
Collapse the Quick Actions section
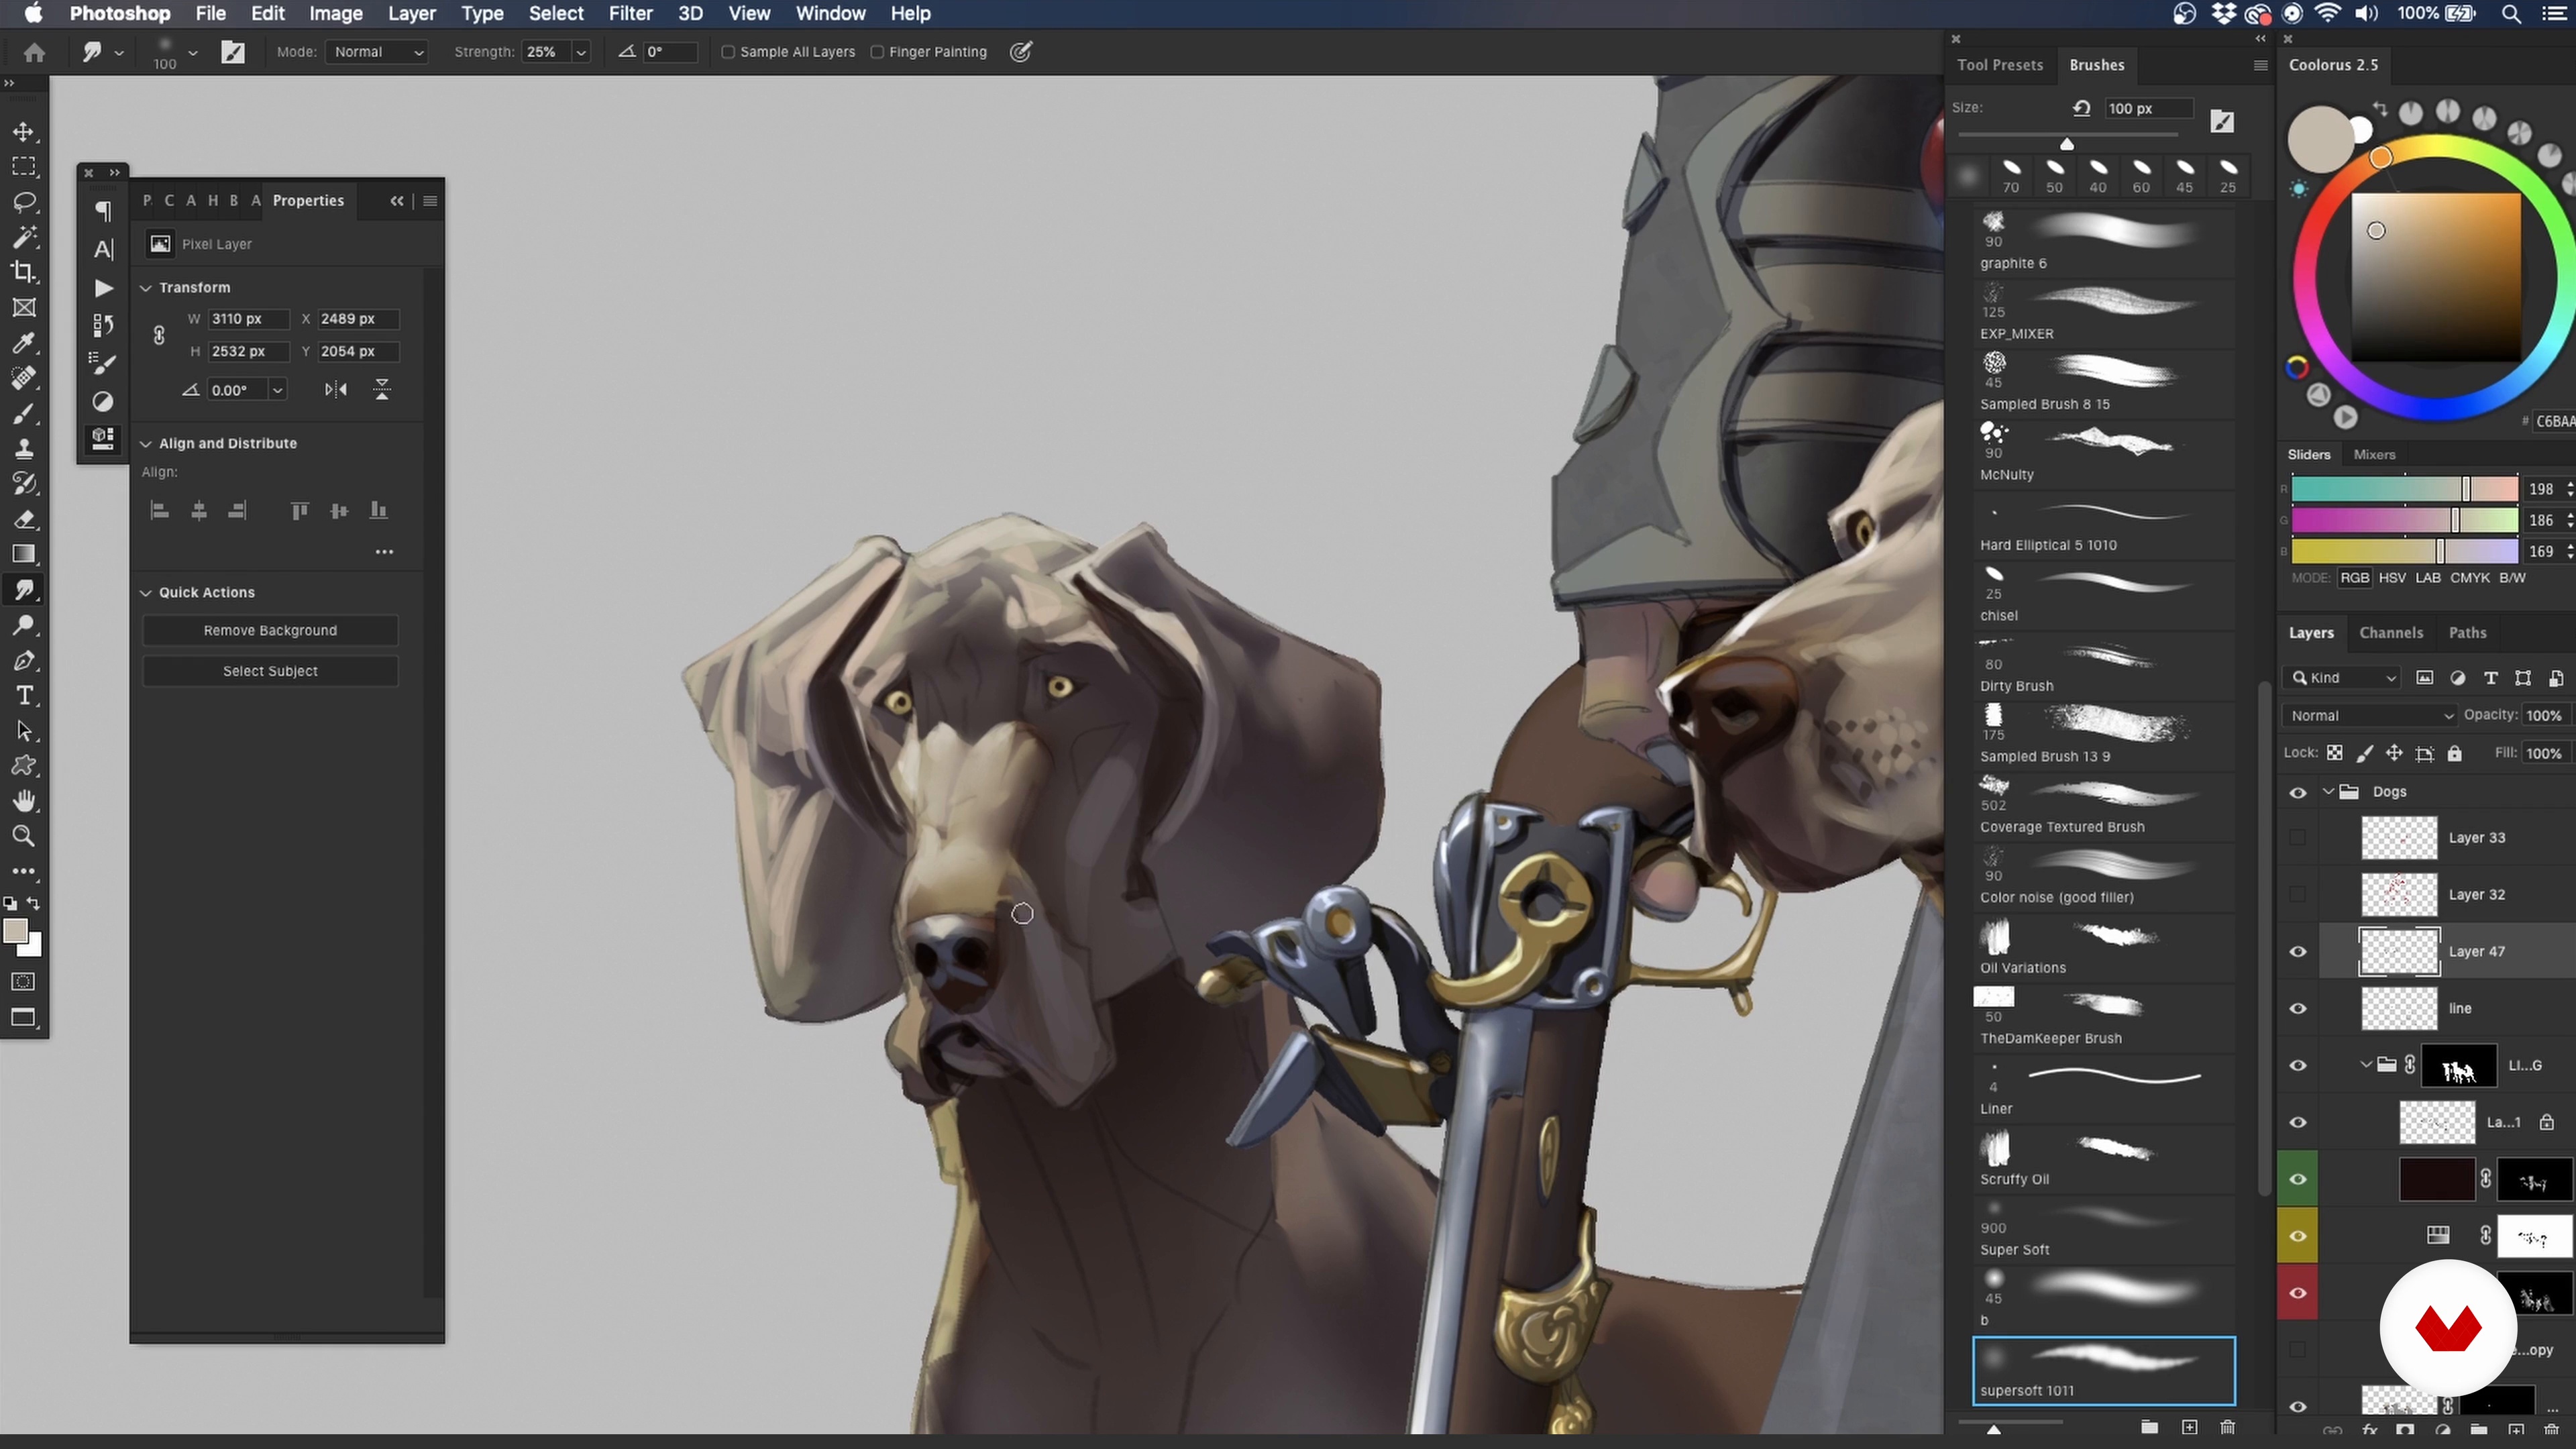146,593
